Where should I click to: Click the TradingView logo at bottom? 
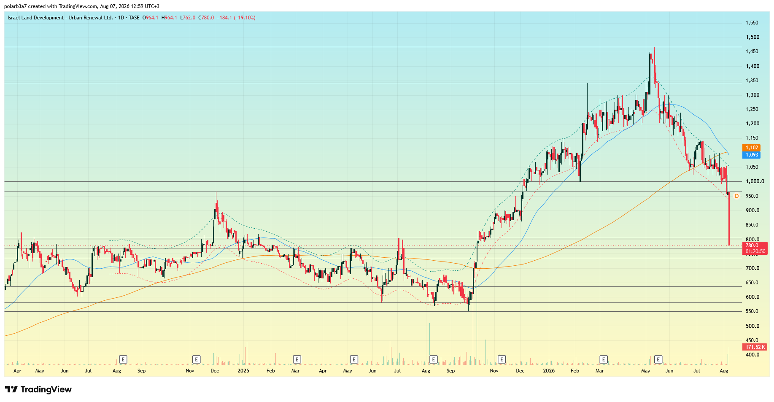pos(38,389)
